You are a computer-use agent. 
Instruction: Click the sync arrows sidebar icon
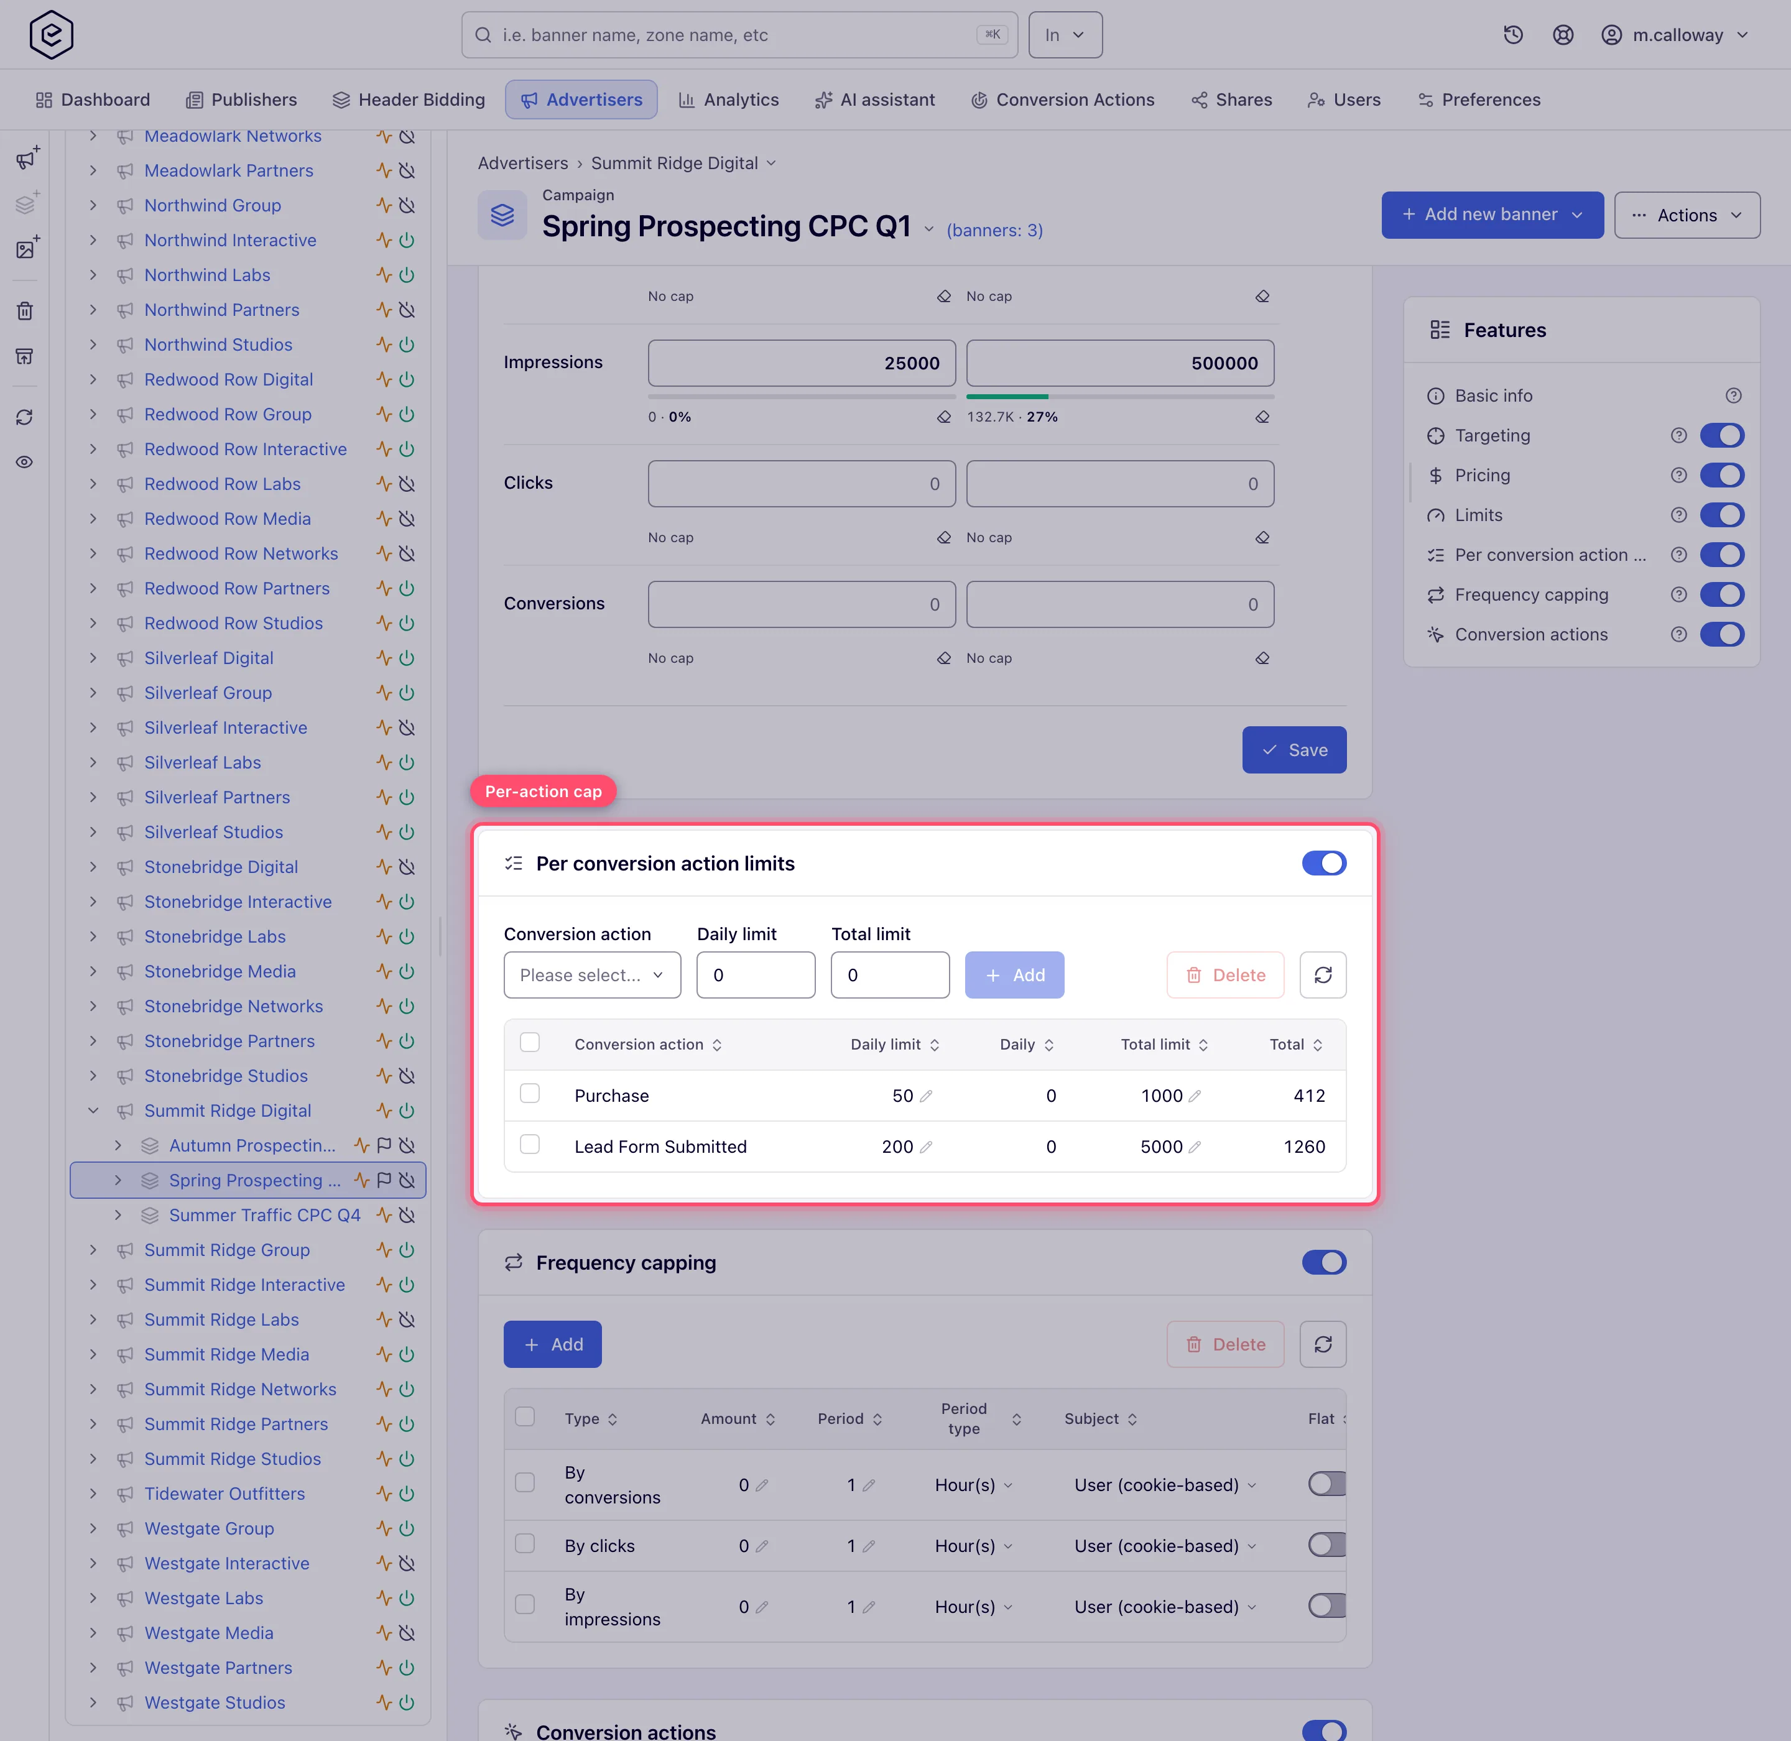click(25, 417)
